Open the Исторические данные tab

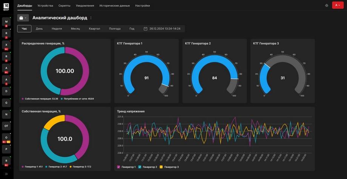coord(115,6)
